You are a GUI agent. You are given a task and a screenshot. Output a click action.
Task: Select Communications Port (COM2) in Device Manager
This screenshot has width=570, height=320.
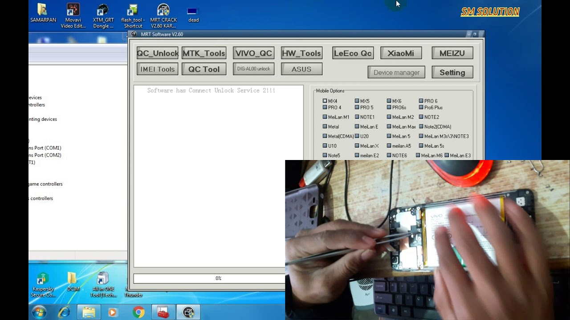point(45,155)
